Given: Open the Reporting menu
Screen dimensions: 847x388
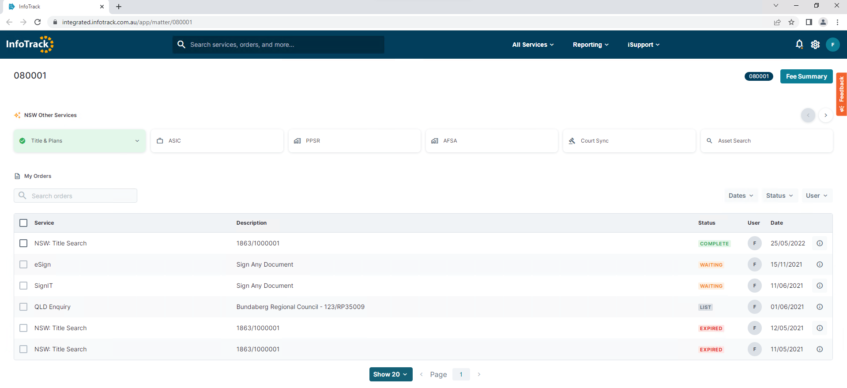Looking at the screenshot, I should pyautogui.click(x=591, y=45).
